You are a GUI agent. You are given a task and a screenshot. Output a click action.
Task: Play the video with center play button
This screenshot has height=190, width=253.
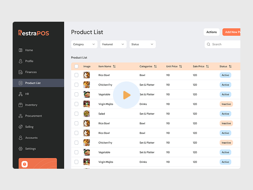(x=126, y=95)
